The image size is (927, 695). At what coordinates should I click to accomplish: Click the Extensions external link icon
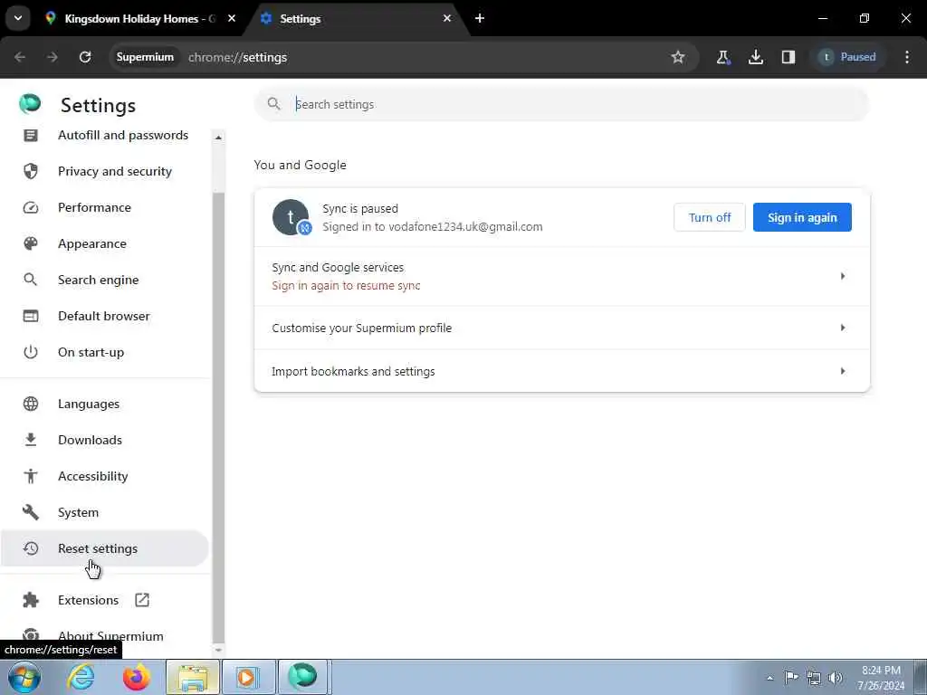(142, 600)
